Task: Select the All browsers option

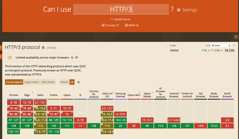Action: [72, 82]
